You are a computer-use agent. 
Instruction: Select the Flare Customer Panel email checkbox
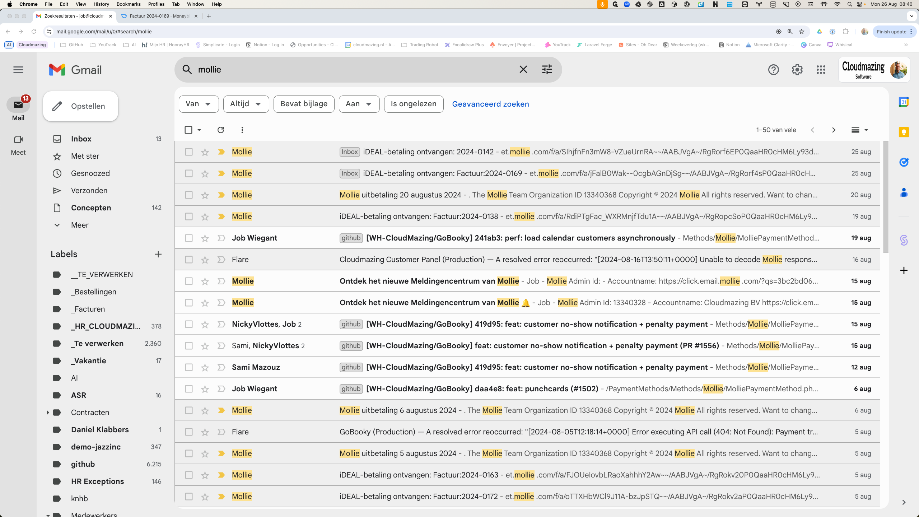188,260
